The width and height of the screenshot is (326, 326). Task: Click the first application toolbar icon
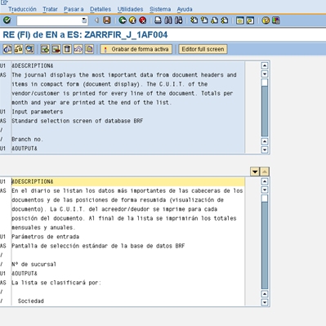coord(7,49)
